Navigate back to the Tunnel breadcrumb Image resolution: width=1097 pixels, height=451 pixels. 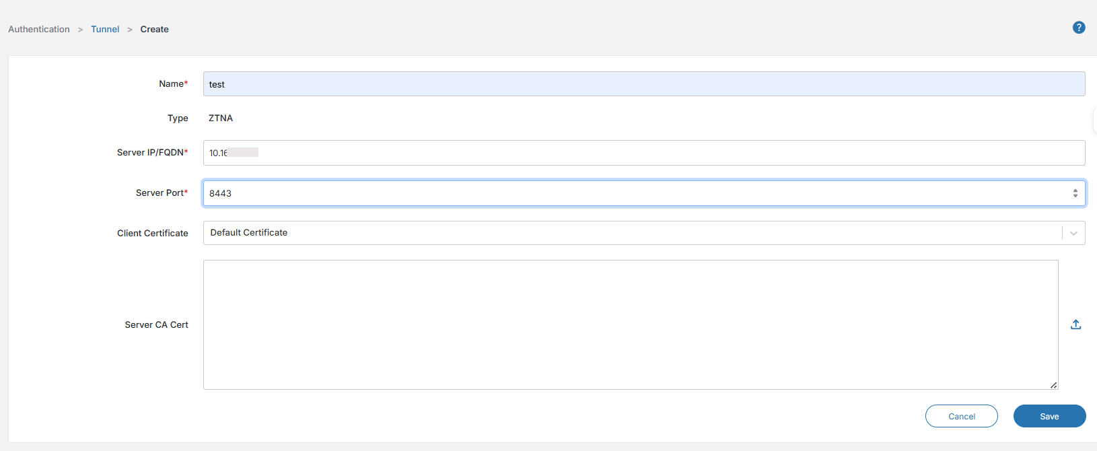coord(105,29)
